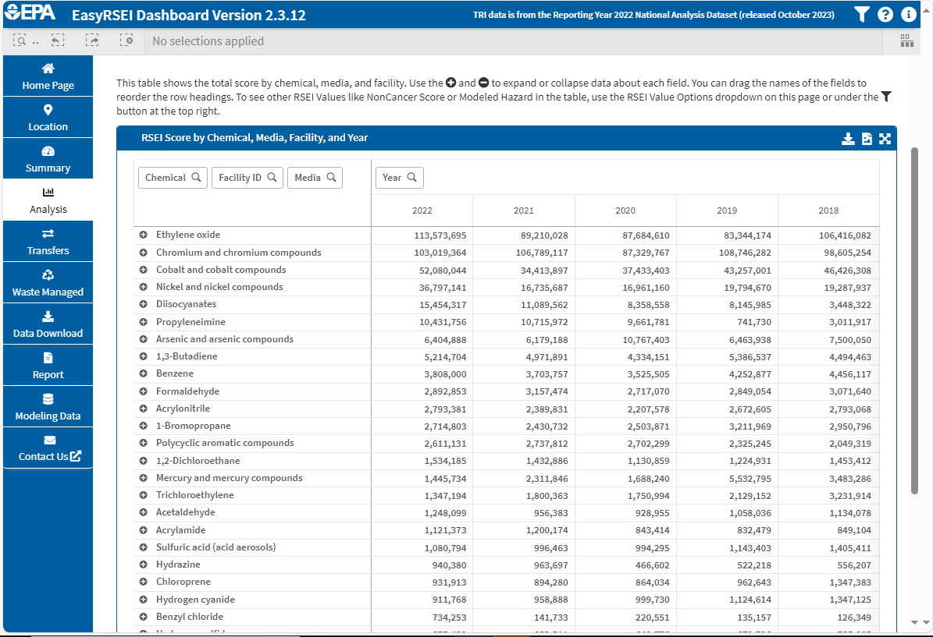933x637 pixels.
Task: Open the smart search tool
Action: (x=21, y=41)
